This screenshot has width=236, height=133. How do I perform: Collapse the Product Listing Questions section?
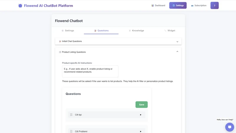pyautogui.click(x=118, y=52)
